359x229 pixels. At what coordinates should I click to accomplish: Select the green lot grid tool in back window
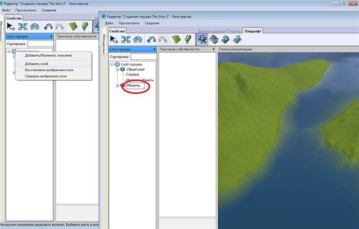(x=73, y=26)
